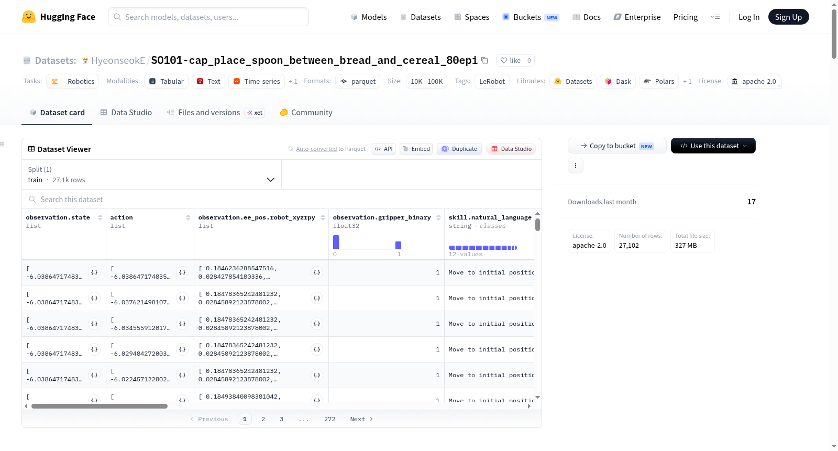Sort by observation.state column

click(100, 217)
